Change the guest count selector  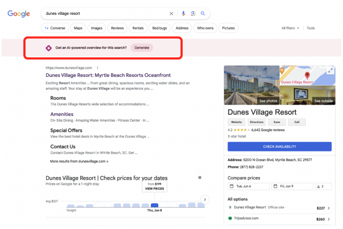(x=323, y=186)
